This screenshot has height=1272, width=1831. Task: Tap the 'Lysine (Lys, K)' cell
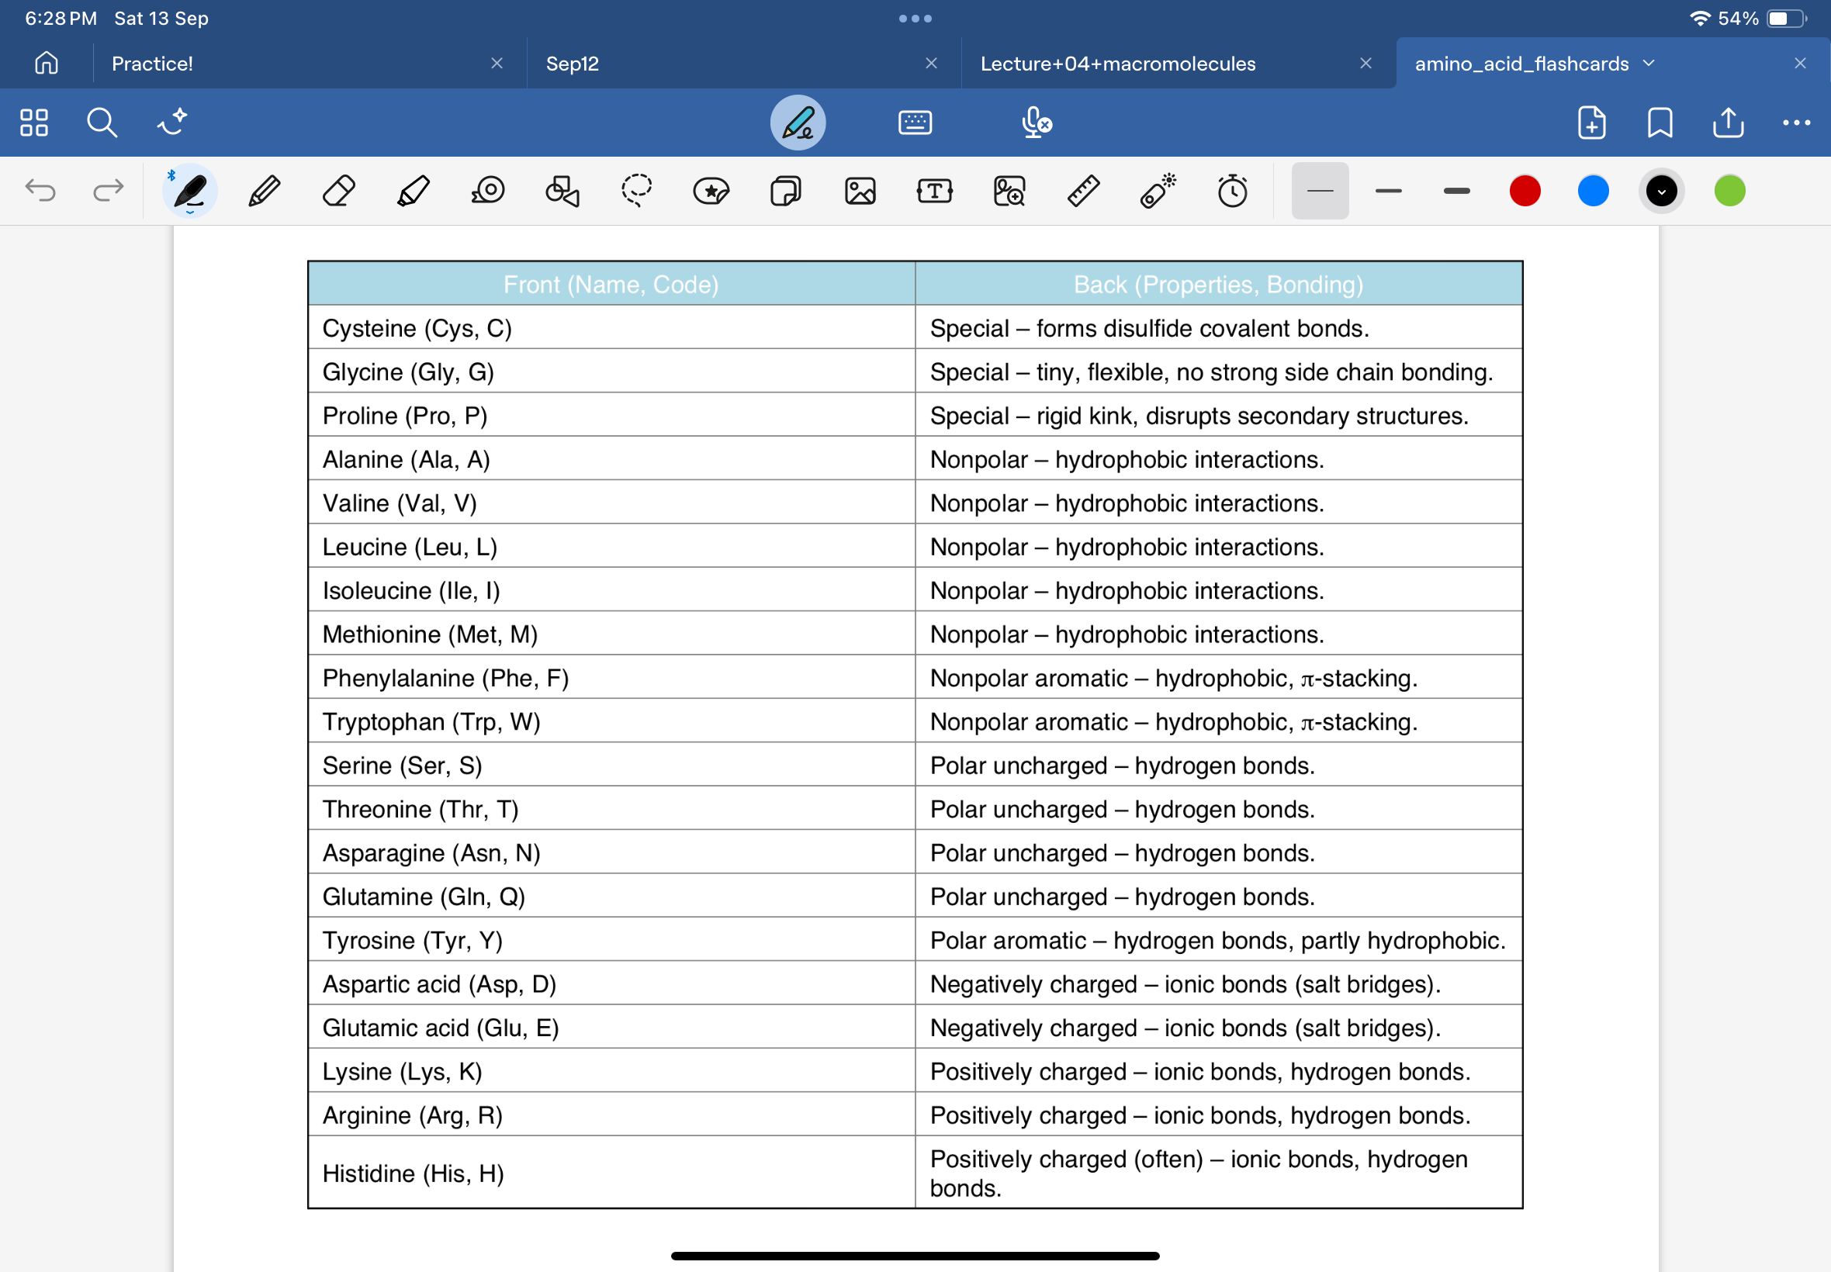pyautogui.click(x=611, y=1071)
